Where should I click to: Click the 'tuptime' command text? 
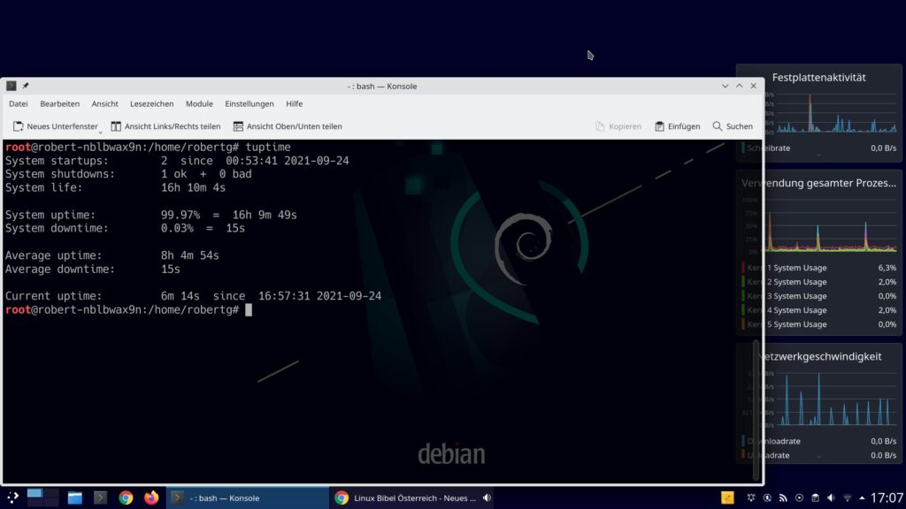(x=267, y=148)
